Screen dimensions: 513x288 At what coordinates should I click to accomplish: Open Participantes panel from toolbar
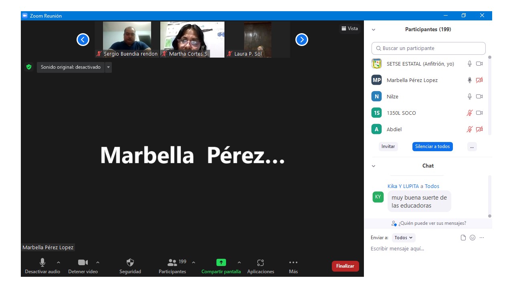[x=172, y=266]
